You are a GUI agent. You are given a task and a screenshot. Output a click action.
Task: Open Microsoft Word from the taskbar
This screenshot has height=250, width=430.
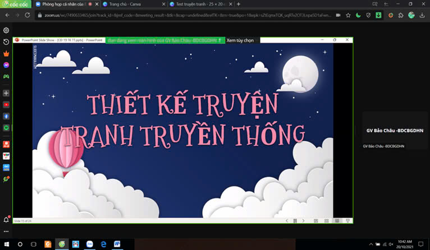tap(117, 244)
